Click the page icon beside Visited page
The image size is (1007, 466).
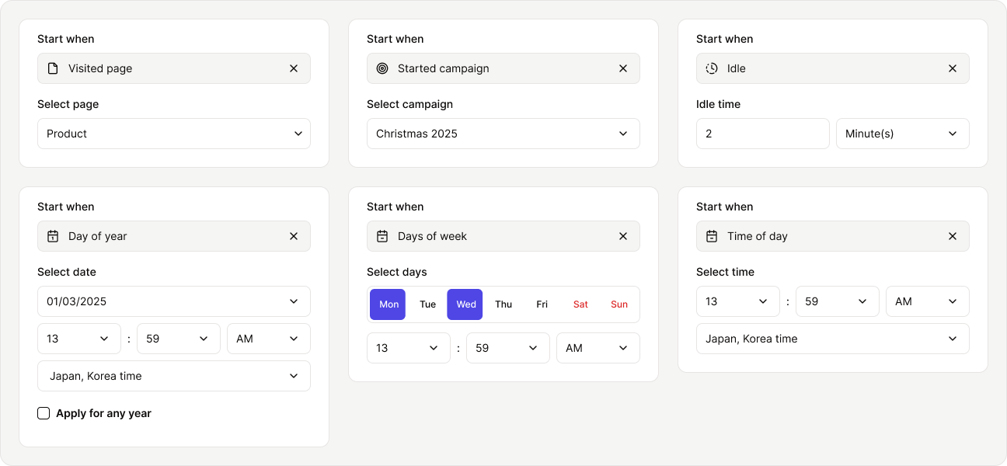[x=53, y=68]
